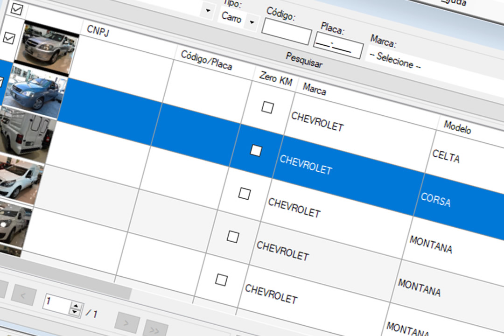Go to next page with > button
Screen dimensions: 504x336
(126, 323)
